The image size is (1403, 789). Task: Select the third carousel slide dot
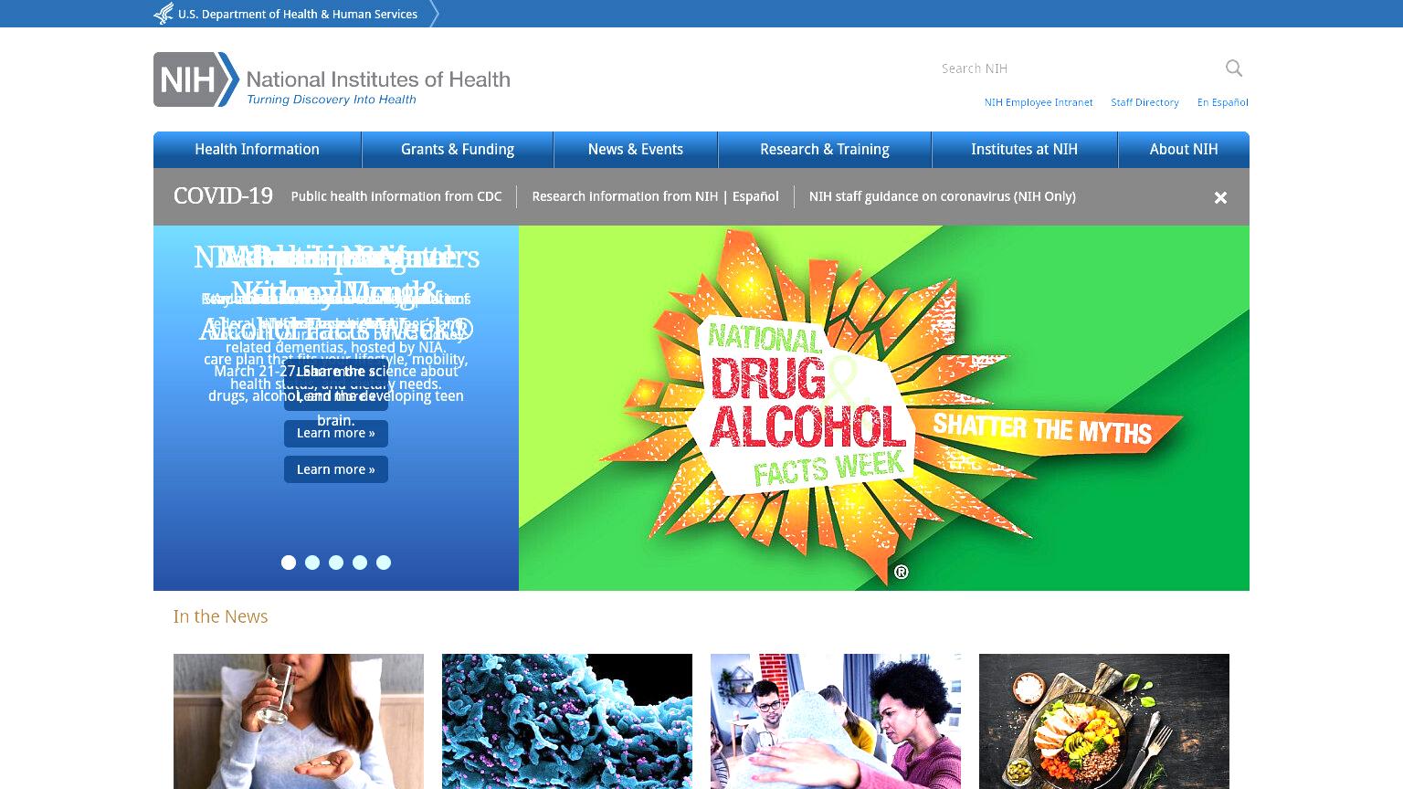(336, 563)
